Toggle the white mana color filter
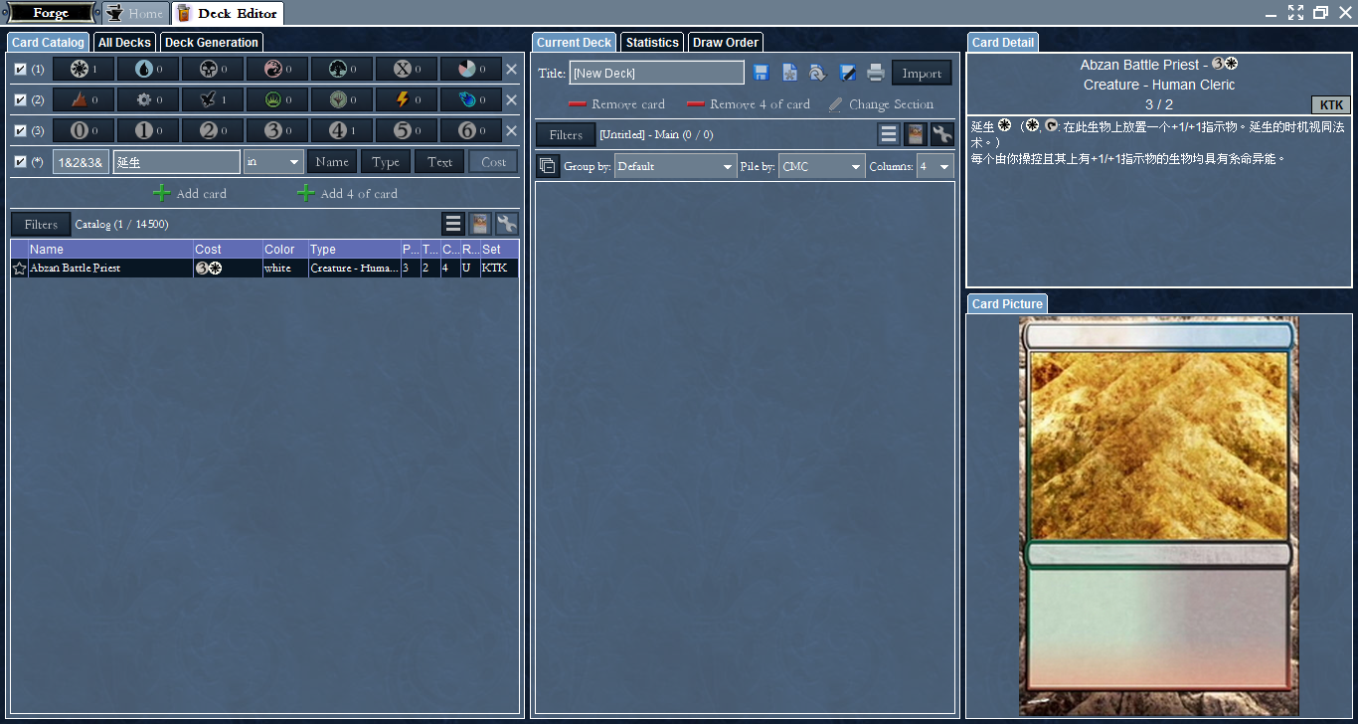 [84, 70]
